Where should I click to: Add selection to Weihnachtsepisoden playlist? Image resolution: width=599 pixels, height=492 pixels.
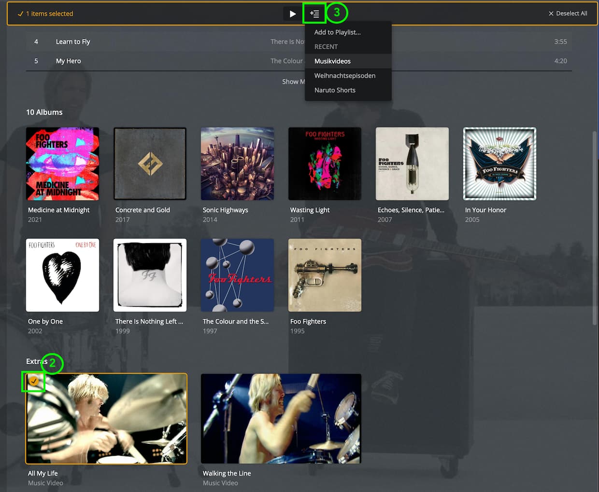coord(348,76)
